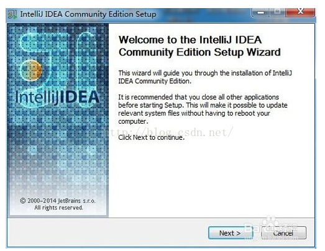Click the blog.csdn.net watermark URL
Image resolution: width=325 pixels, height=251 pixels.
coord(168,132)
